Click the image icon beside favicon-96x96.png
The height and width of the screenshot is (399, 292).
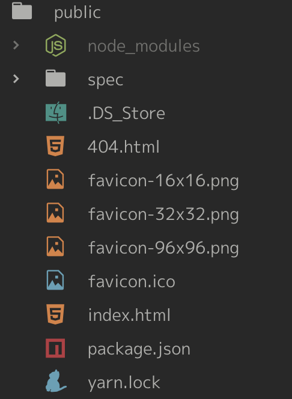pos(55,246)
